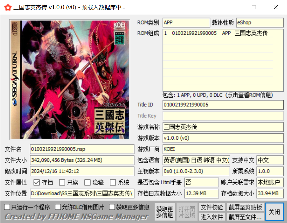The image size is (287, 223).
Task: Click the 文件名 field showing the .nsp filename
Action: 82,149
